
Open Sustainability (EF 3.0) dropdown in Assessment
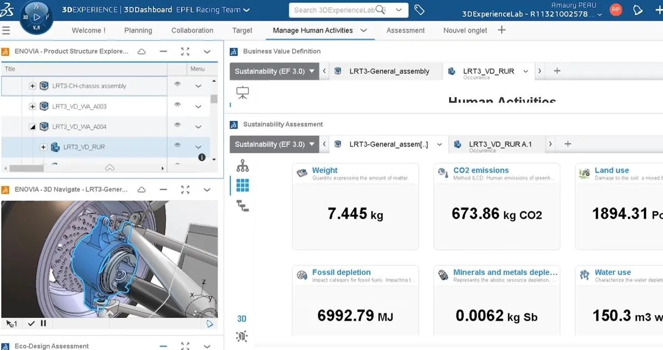click(274, 144)
